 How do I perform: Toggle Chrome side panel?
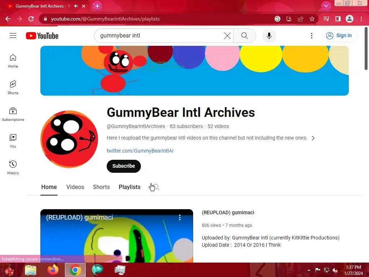tap(338, 19)
